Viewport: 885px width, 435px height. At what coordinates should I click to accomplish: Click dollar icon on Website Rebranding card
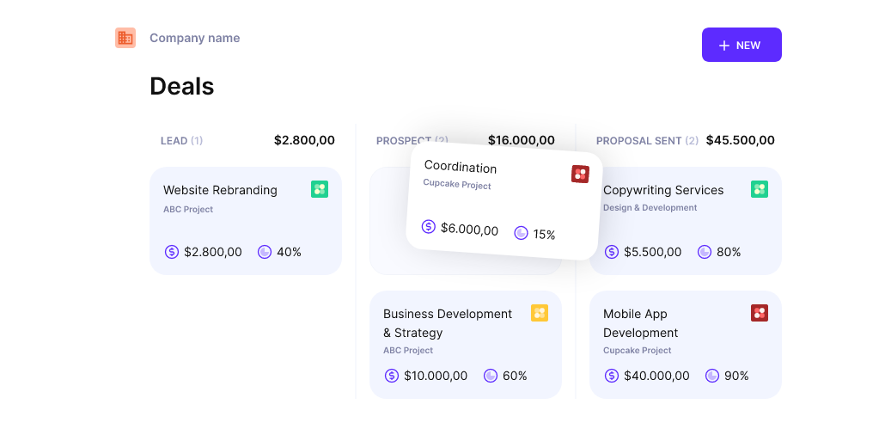(172, 252)
